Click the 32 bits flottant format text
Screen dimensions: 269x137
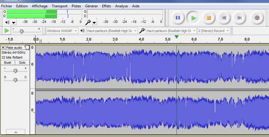[x=12, y=58]
